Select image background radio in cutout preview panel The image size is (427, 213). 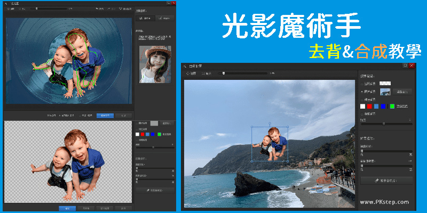click(x=137, y=123)
